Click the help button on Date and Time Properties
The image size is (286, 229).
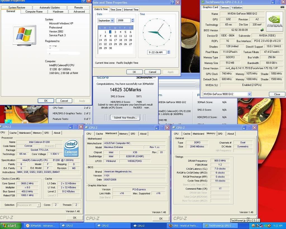click(x=173, y=2)
